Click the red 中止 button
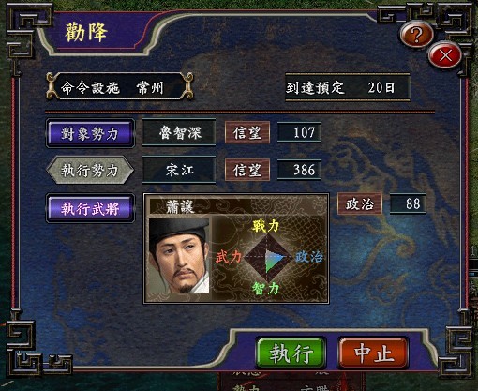478x391 pixels. [x=373, y=353]
